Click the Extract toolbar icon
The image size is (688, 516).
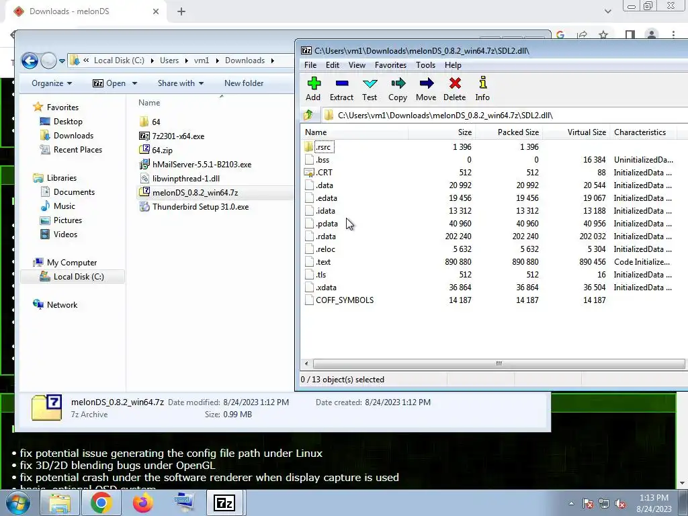pyautogui.click(x=341, y=89)
